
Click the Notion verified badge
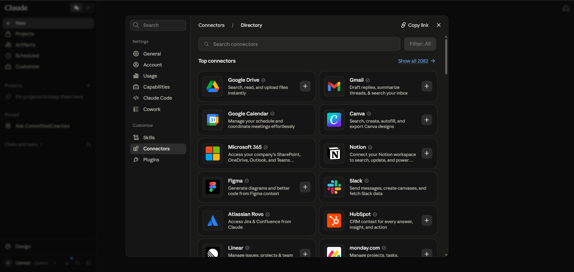pyautogui.click(x=370, y=147)
